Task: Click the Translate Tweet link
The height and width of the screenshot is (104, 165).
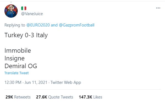Action: point(17,73)
